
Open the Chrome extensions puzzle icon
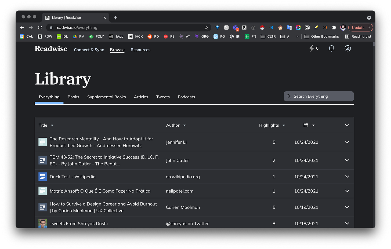click(x=334, y=28)
